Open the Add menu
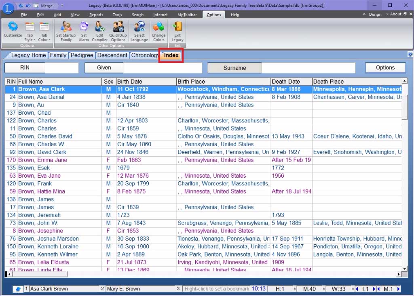 [x=57, y=15]
